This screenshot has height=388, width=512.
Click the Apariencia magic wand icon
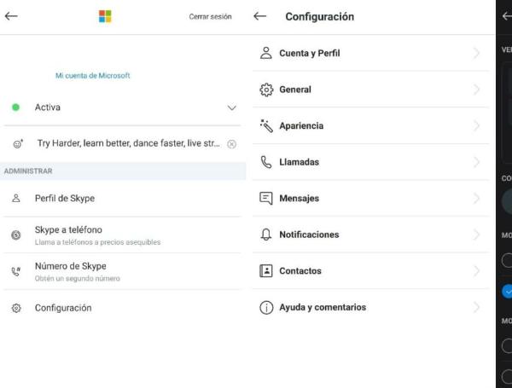(266, 125)
